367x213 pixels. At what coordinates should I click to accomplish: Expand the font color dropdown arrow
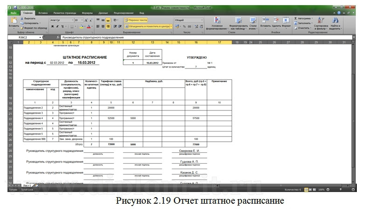tap(92, 27)
